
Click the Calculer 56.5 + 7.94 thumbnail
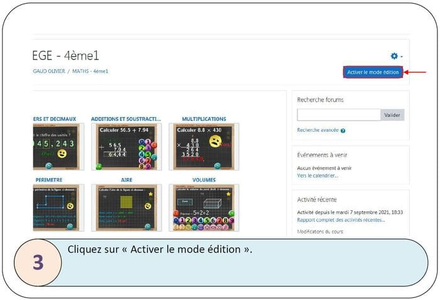point(126,147)
